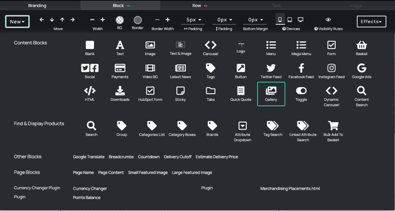395x211 pixels.
Task: Toggle mobile phone device view
Action: (280, 19)
